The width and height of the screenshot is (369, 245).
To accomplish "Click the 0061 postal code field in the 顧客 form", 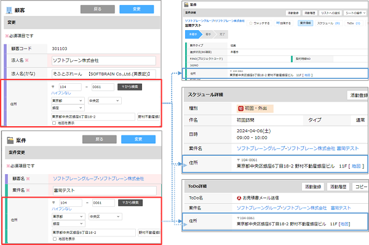I will [103, 87].
